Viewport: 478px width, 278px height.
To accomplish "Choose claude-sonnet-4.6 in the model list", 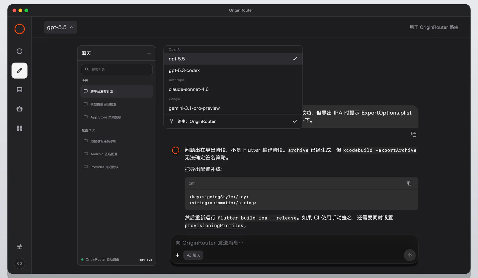I will (233, 89).
